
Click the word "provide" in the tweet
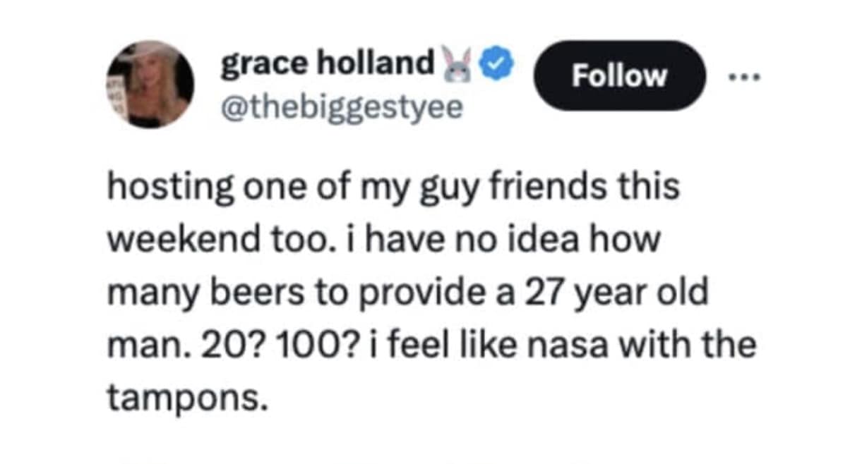[401, 293]
